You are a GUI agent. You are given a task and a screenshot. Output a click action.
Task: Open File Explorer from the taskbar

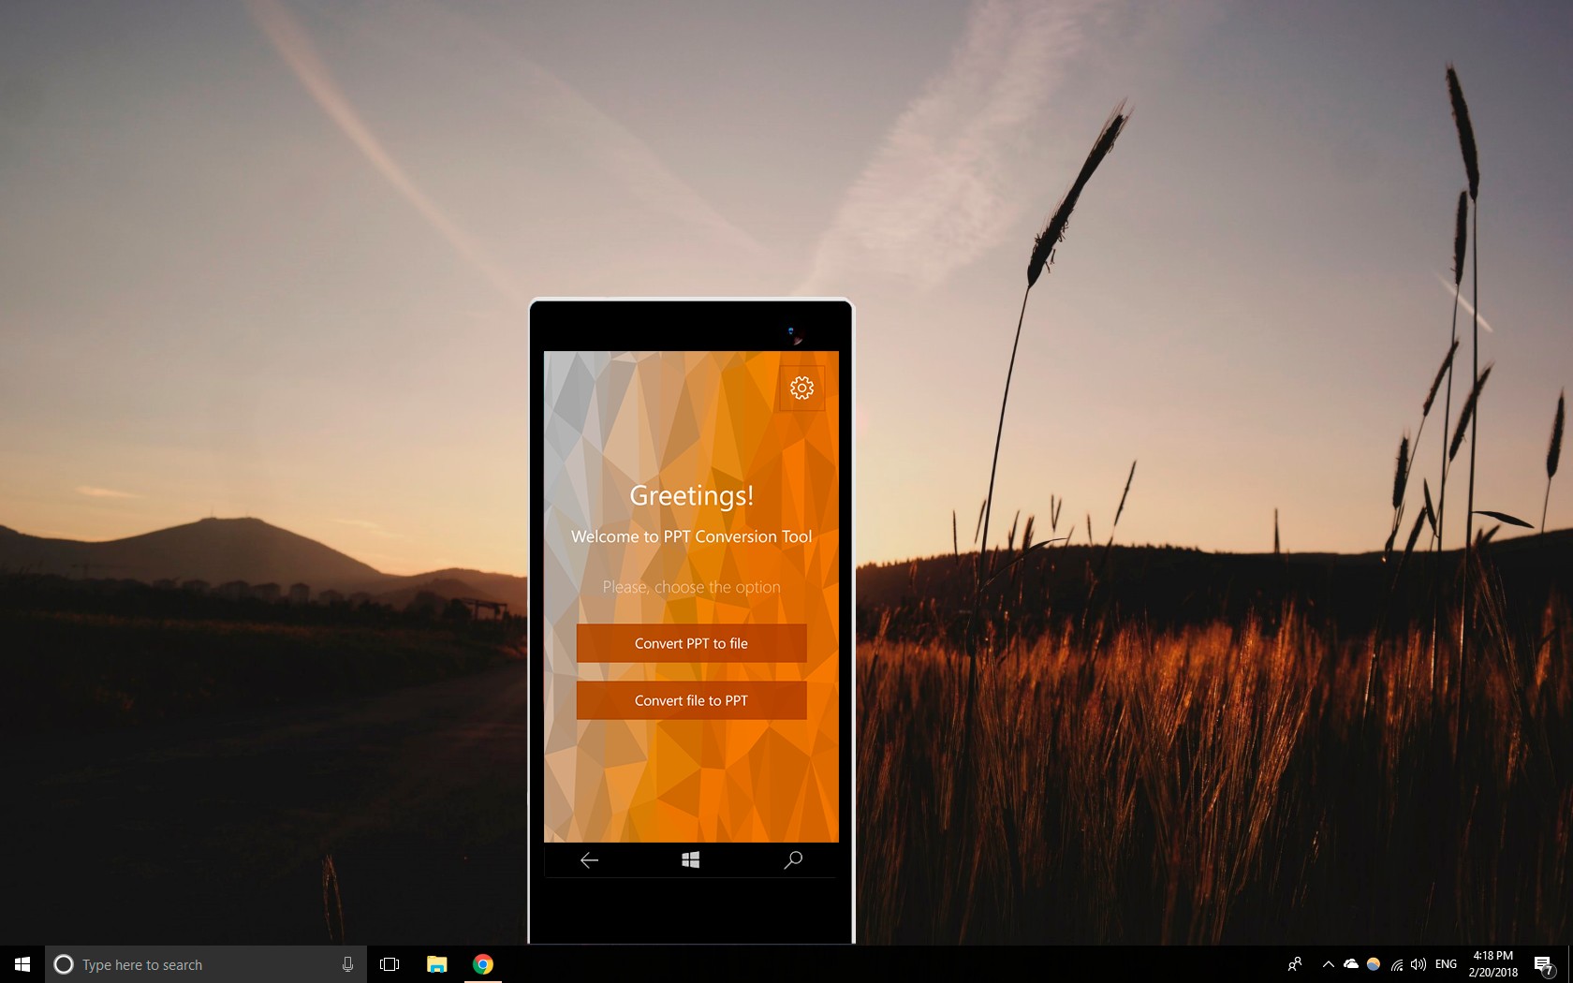436,964
